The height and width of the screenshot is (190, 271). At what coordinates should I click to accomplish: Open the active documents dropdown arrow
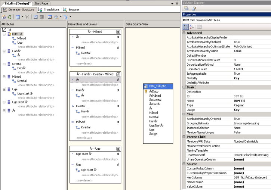(x=172, y=3)
